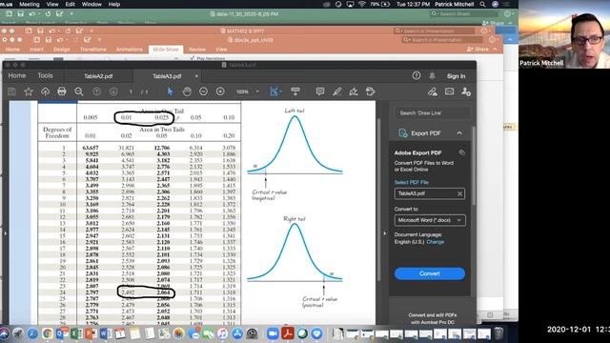The image size is (610, 343).
Task: Open the Convert to Microsoft Word dropdown
Action: tap(430, 220)
